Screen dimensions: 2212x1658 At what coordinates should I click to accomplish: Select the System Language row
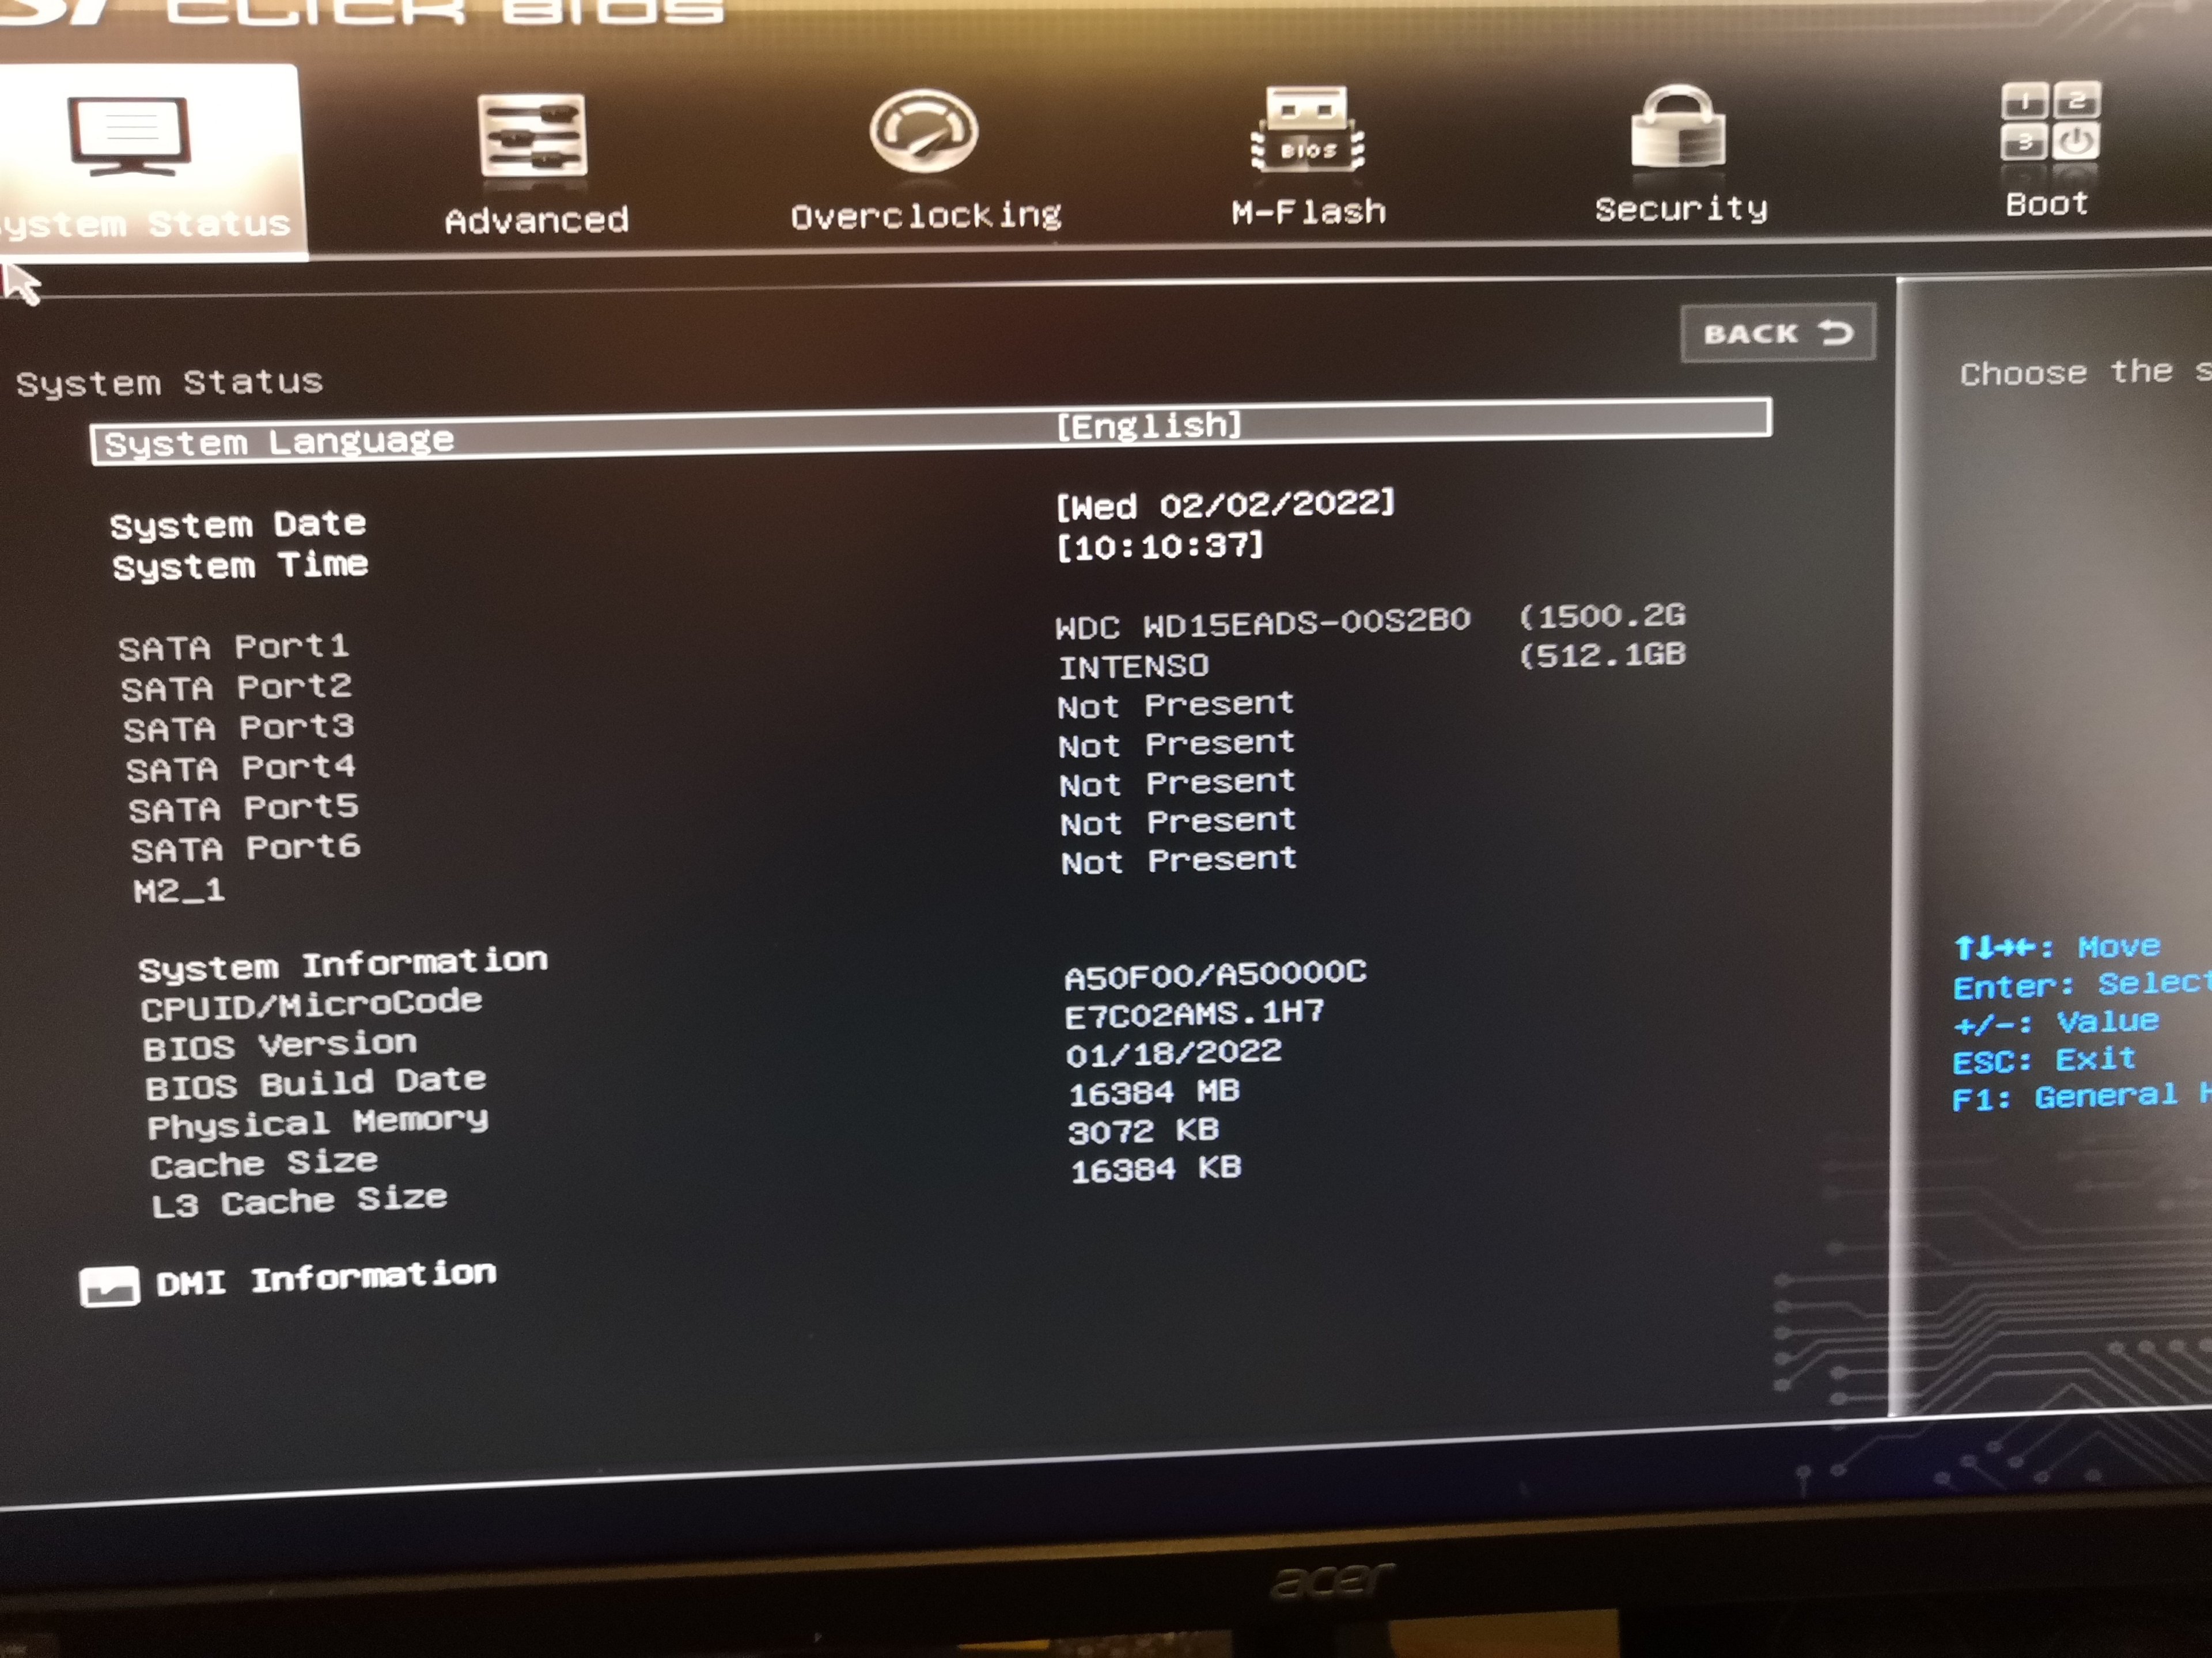tap(280, 442)
